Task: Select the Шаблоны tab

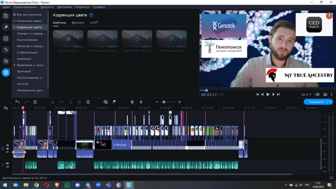Action: pyautogui.click(x=59, y=22)
